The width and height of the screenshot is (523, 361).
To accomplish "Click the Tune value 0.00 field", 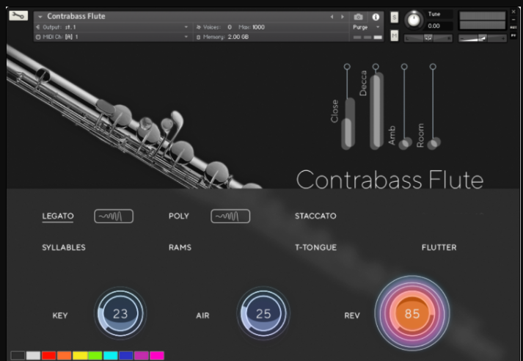I will pos(439,26).
